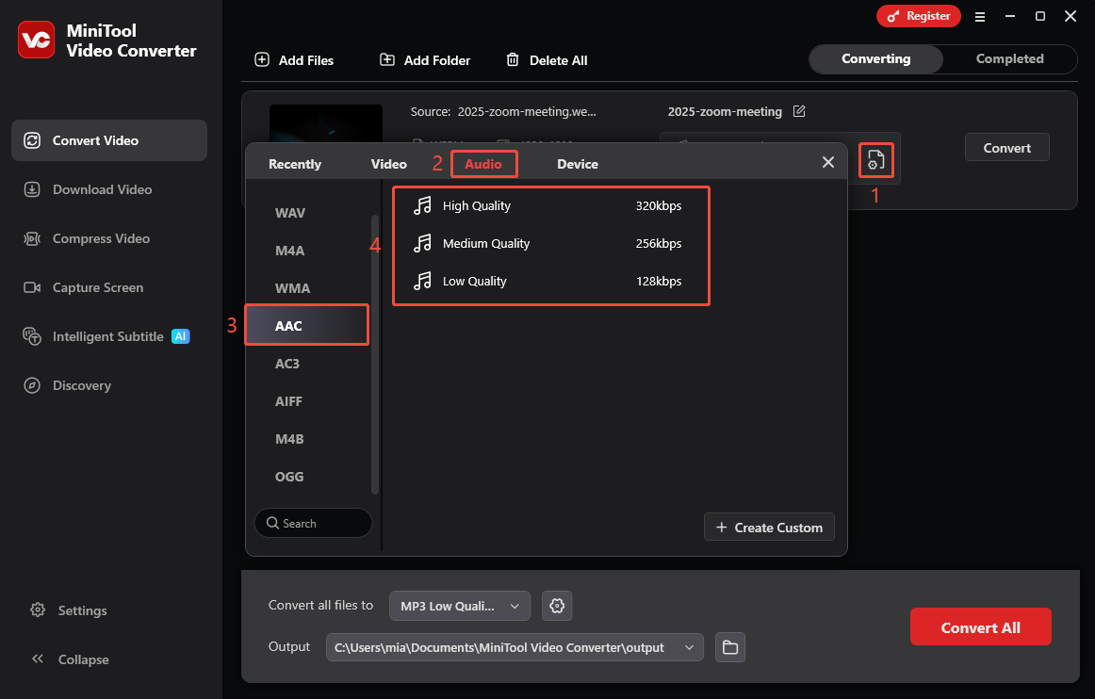The image size is (1095, 699).
Task: Open the output folder browser icon
Action: [730, 647]
